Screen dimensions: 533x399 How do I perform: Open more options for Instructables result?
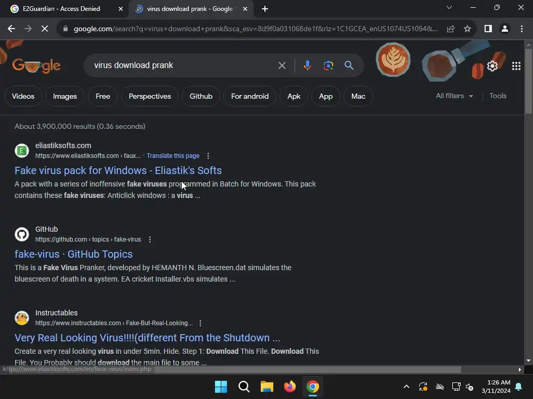click(200, 323)
